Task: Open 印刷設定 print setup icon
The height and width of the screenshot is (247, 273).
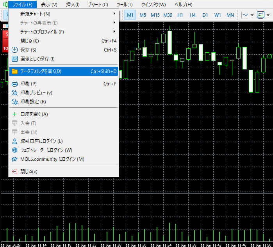Action: [15, 101]
